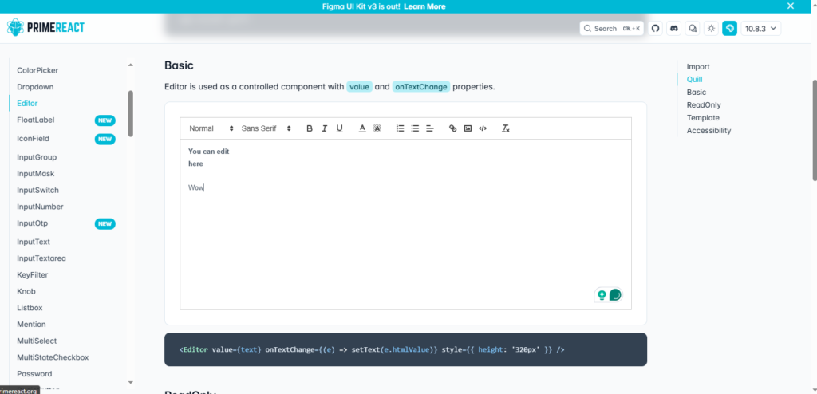Select InputSwitch in the sidebar menu

(37, 191)
